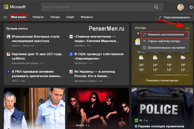Open news card with two men photo
This screenshot has width=194, height=129.
(34, 109)
